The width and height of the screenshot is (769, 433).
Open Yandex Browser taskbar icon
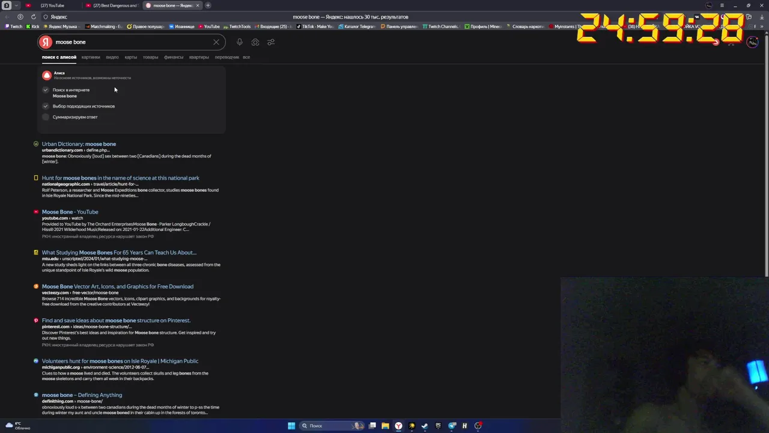click(398, 426)
